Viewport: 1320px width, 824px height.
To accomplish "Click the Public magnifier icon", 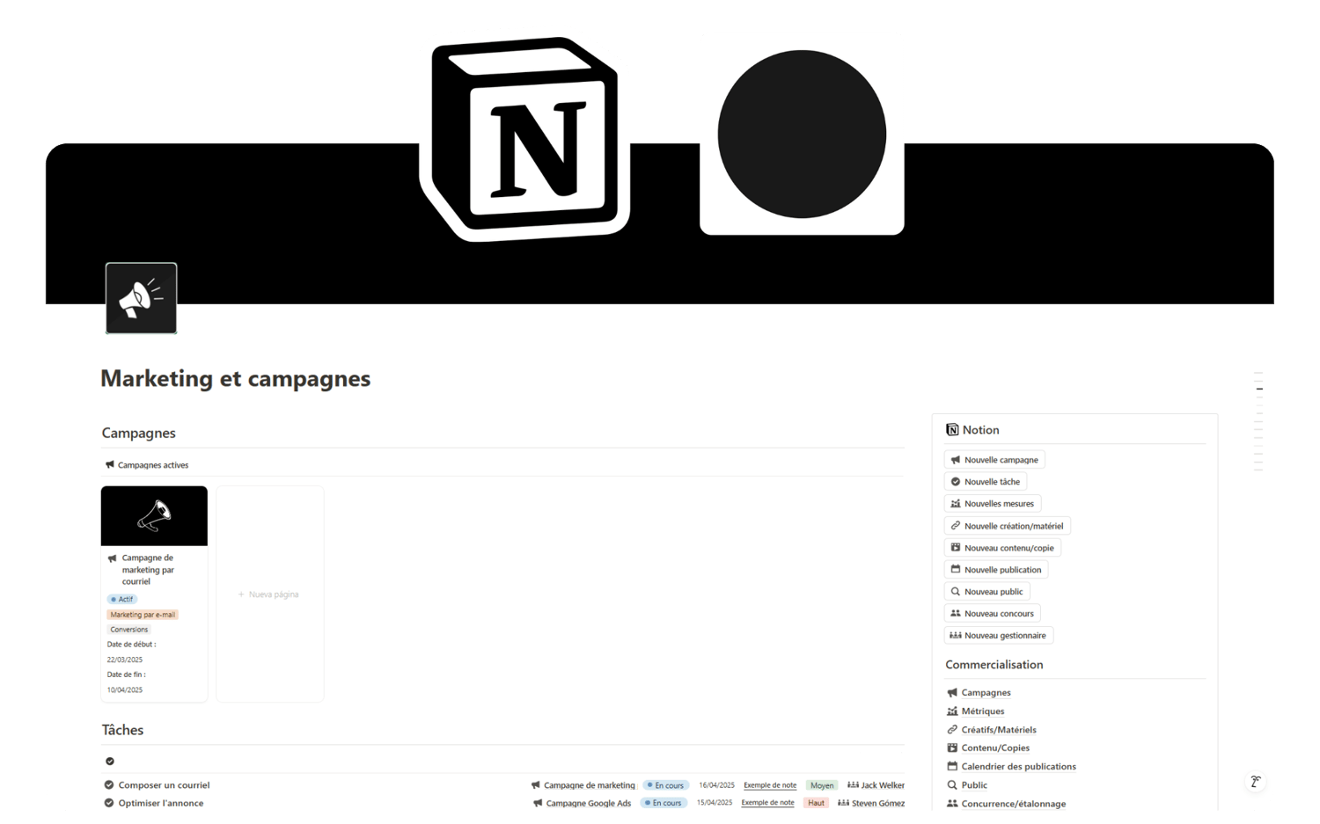I will [952, 785].
